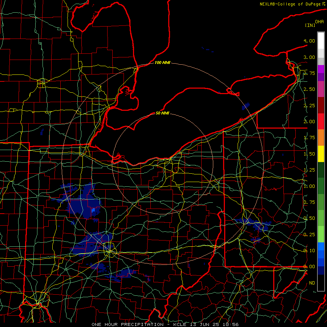Select the 0.75 legend value

[x=309, y=202]
